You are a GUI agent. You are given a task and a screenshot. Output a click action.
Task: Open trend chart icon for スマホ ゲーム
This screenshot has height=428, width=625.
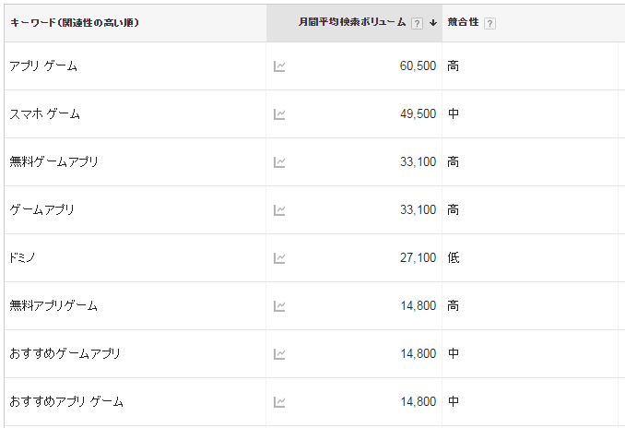[279, 114]
